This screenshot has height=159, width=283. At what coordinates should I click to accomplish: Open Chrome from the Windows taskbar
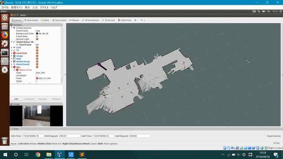pyautogui.click(x=38, y=155)
